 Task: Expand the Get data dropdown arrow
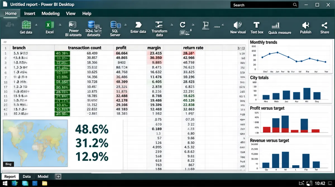pyautogui.click(x=36, y=25)
